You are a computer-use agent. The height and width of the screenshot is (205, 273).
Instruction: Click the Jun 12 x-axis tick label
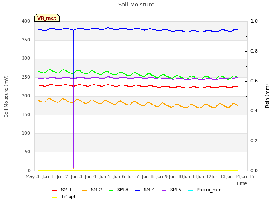point(204,176)
